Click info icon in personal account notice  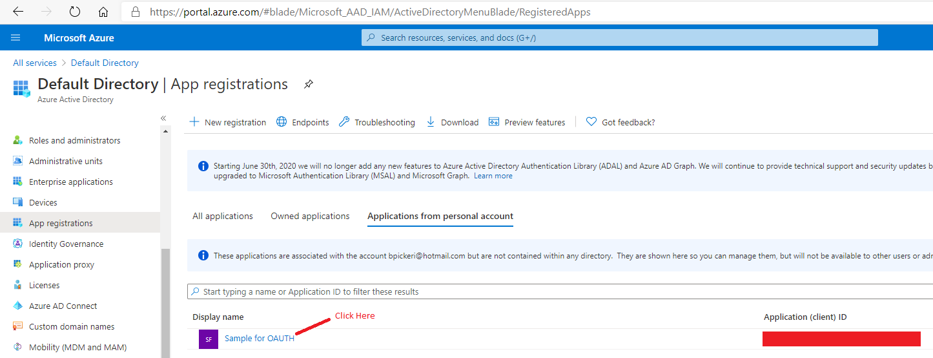203,255
